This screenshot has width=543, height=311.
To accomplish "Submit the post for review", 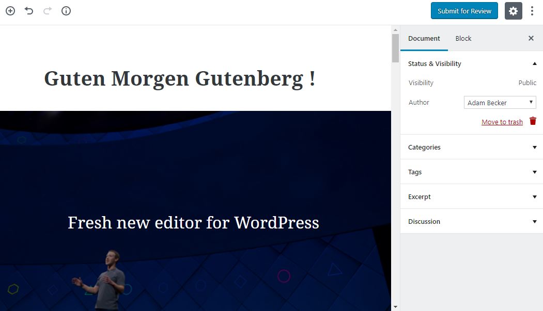I will click(x=464, y=11).
